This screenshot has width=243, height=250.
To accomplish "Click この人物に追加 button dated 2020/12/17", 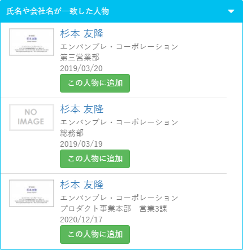I will click(x=95, y=234).
